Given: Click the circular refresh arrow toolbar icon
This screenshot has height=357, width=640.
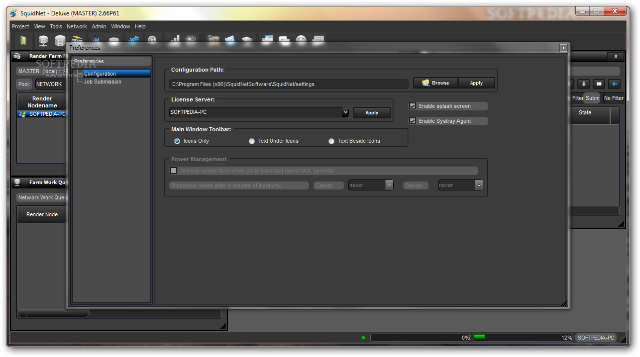Looking at the screenshot, I should coord(301,39).
